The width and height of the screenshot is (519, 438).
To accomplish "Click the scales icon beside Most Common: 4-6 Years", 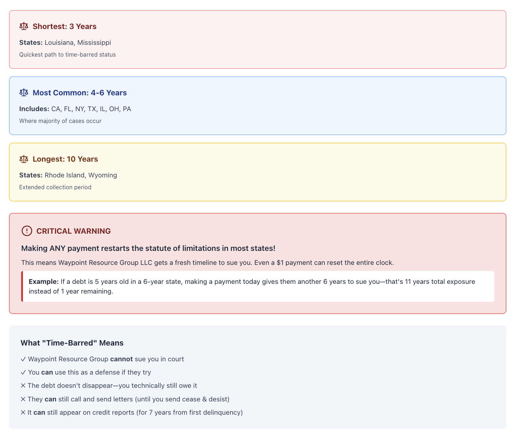I will coord(24,92).
